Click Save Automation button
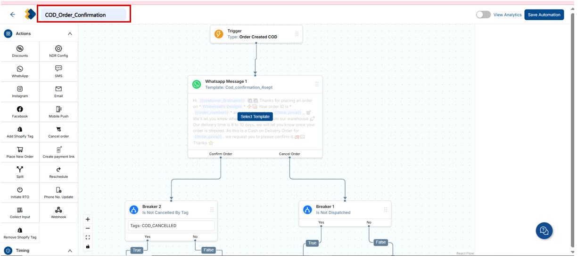 pyautogui.click(x=544, y=15)
